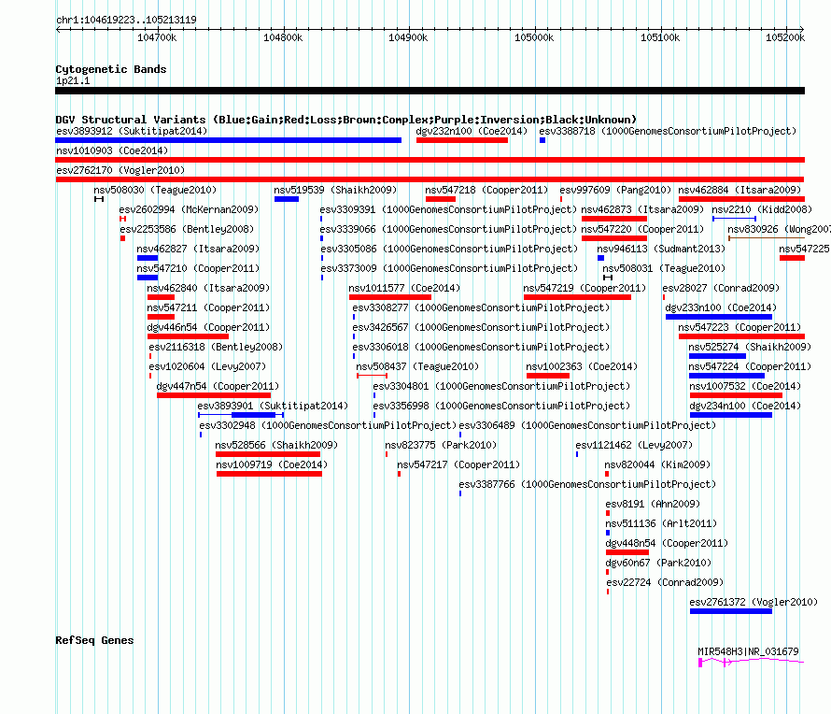Open nsv547220 (Cooper2011) variant
The image size is (831, 714).
point(643,229)
